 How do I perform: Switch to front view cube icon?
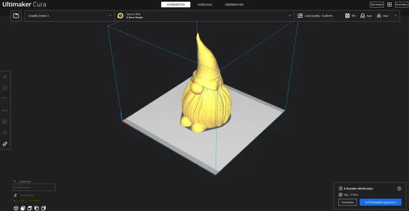pos(23,208)
